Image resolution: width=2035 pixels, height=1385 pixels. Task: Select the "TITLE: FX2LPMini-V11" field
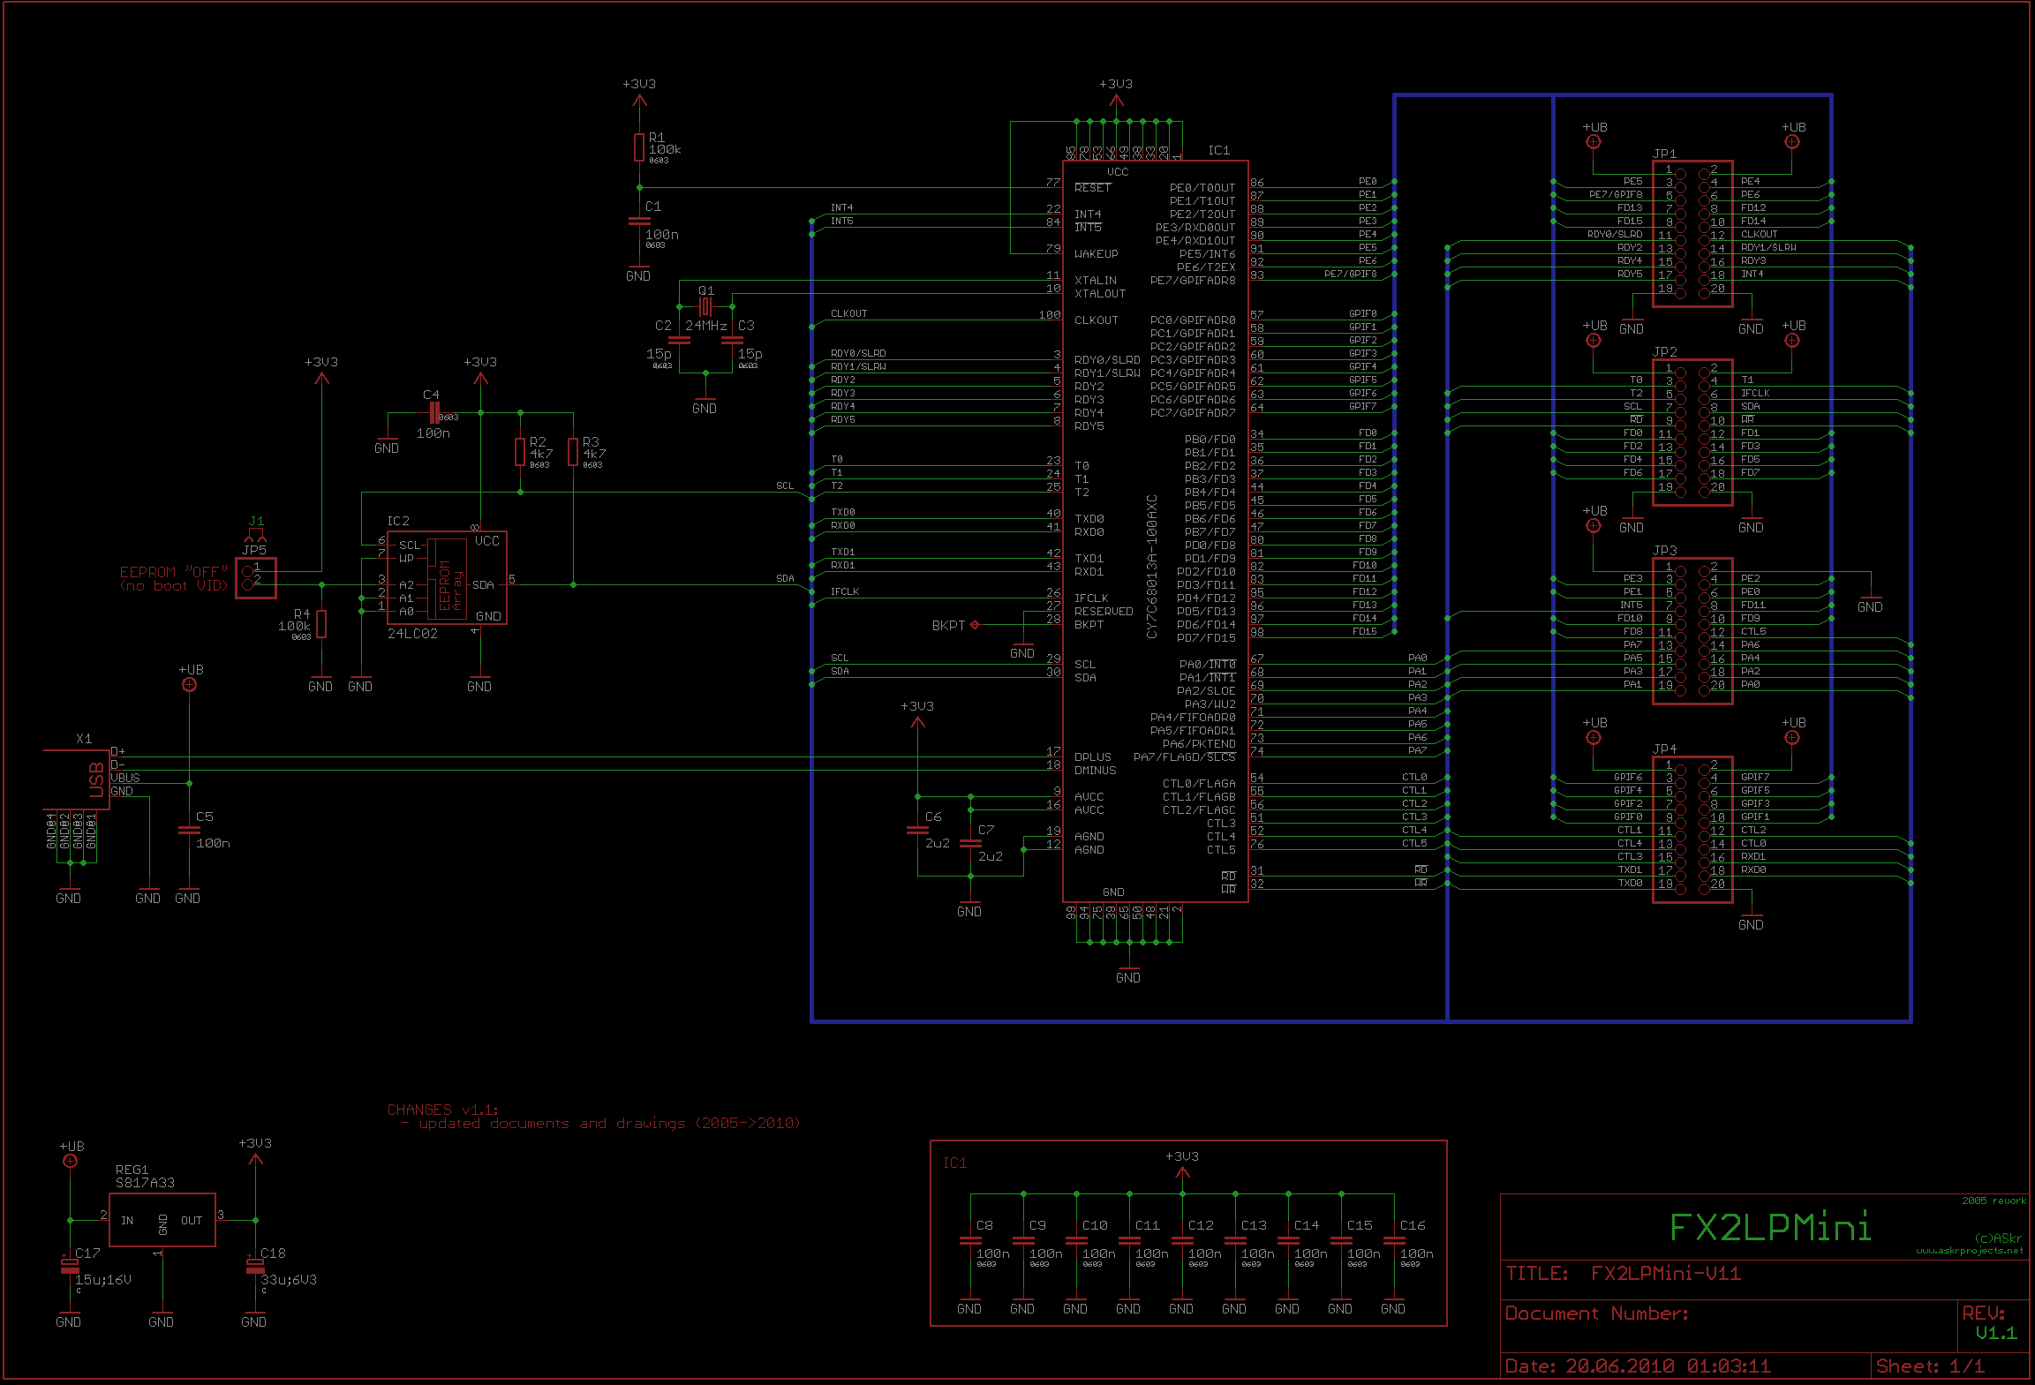[x=1624, y=1273]
